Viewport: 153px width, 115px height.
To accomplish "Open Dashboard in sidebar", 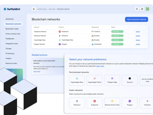I will coord(9,19).
